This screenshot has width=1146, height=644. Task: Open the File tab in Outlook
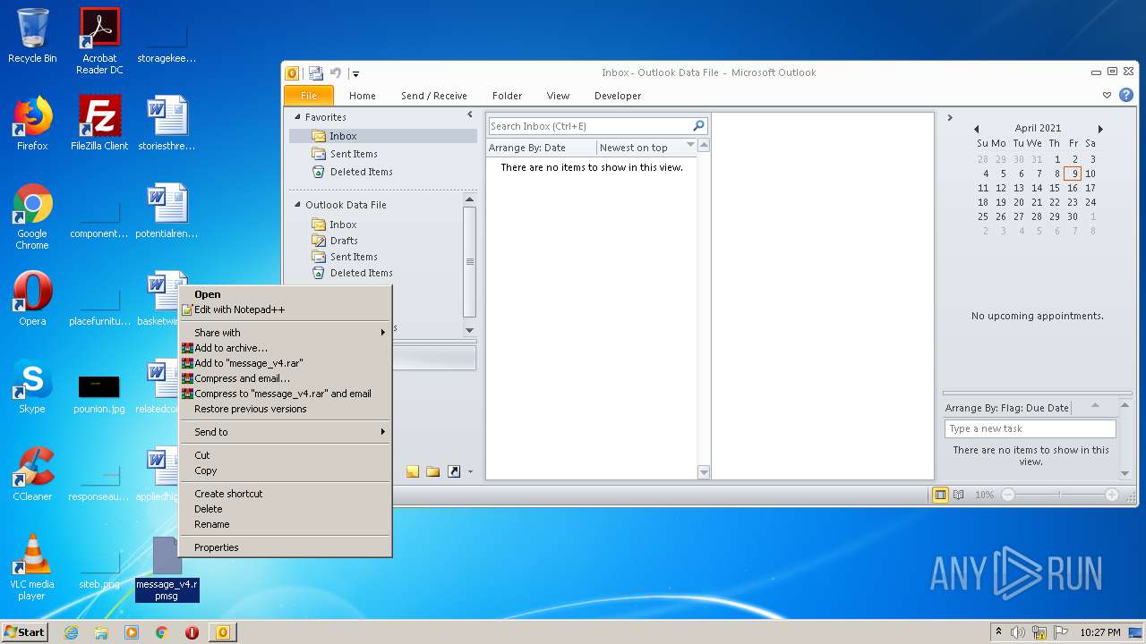point(309,96)
